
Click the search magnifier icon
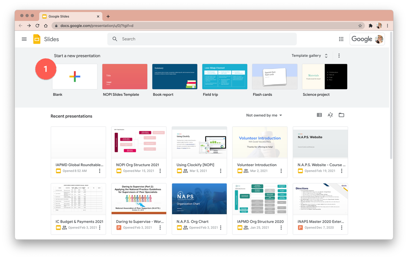(x=115, y=39)
